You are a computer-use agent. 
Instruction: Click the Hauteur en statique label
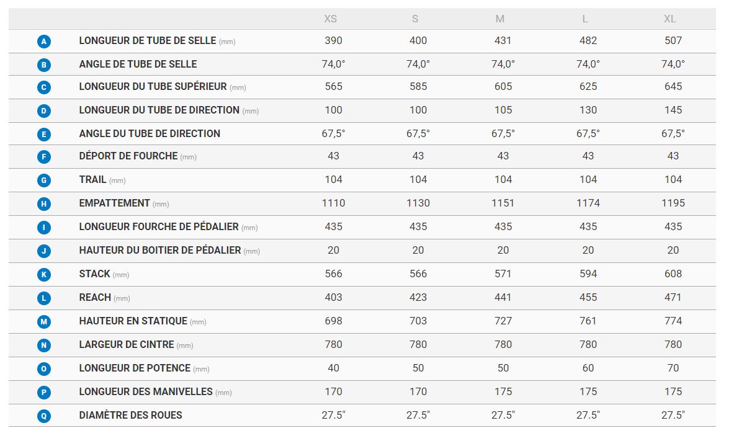133,321
